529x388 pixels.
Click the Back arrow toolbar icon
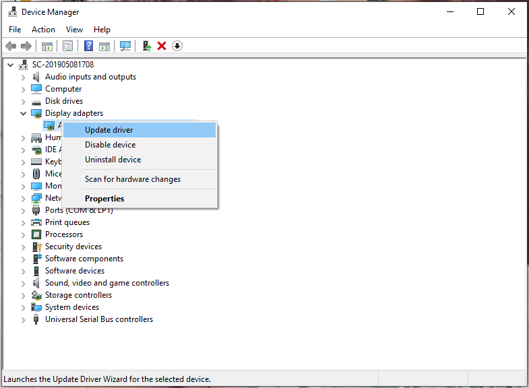click(11, 46)
